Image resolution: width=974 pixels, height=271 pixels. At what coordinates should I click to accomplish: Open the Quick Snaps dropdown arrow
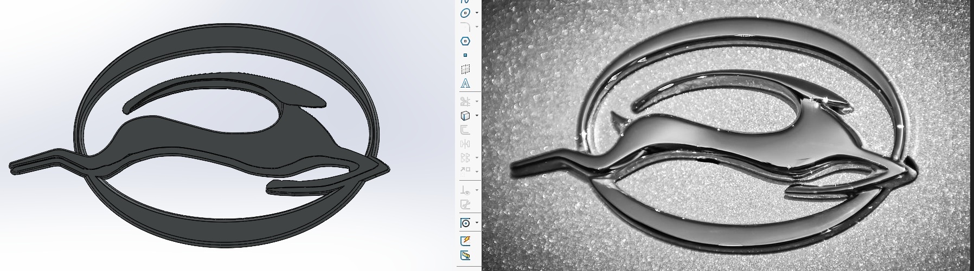pyautogui.click(x=477, y=222)
